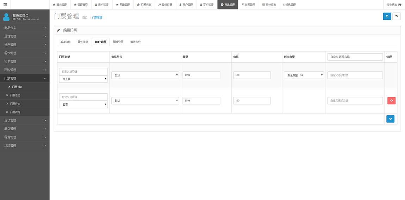Viewport: 405px width, 200px height.
Task: Remove the 套票 row with red minus button
Action: (x=391, y=101)
